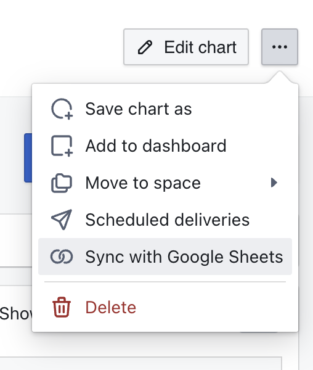The image size is (313, 370).
Task: Click the blue bar behind the menu
Action: [28, 158]
